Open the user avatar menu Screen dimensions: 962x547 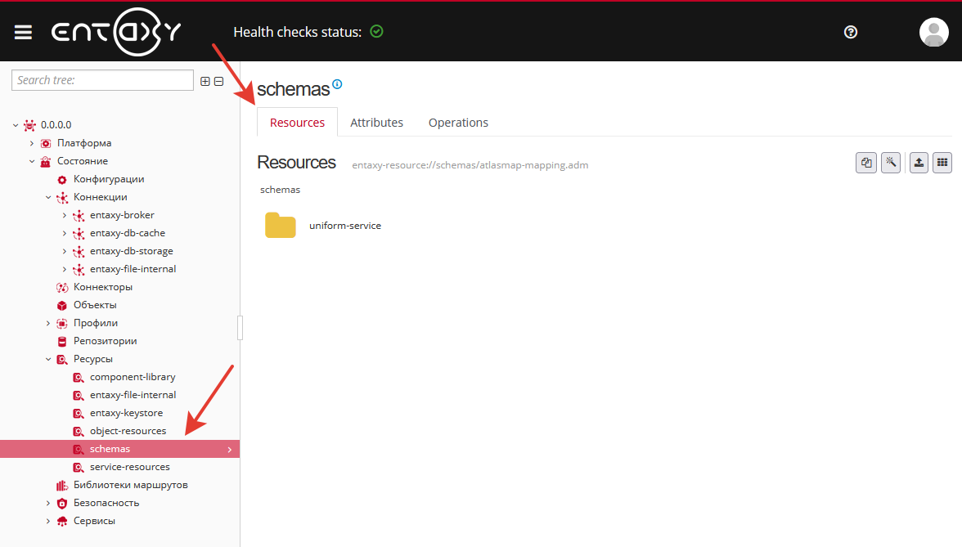tap(933, 32)
